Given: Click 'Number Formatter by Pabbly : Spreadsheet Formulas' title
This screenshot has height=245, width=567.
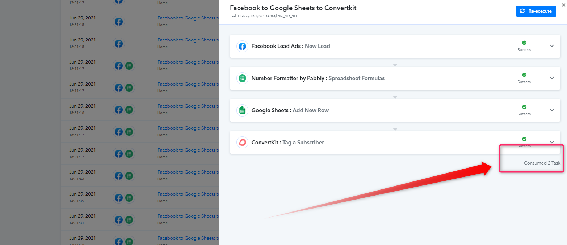Looking at the screenshot, I should pos(318,78).
